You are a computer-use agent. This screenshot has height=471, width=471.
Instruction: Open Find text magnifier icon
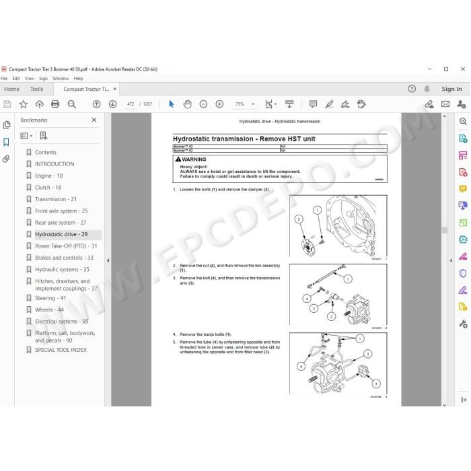tap(71, 104)
